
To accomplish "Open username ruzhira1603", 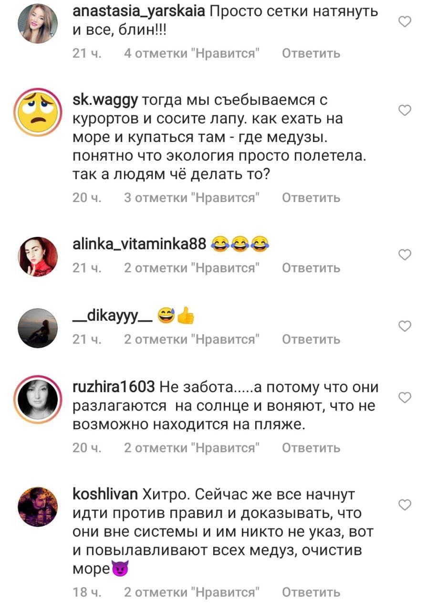I will tap(114, 387).
